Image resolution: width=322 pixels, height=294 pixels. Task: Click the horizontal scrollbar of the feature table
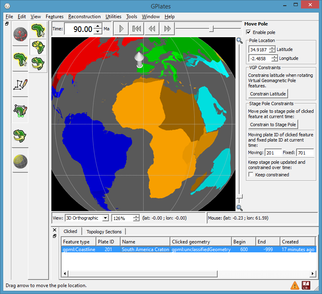tap(143, 273)
